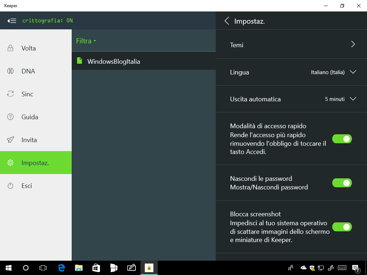The image size is (367, 275).
Task: Open Windows Ink Workspace tray icon
Action: 331,268
